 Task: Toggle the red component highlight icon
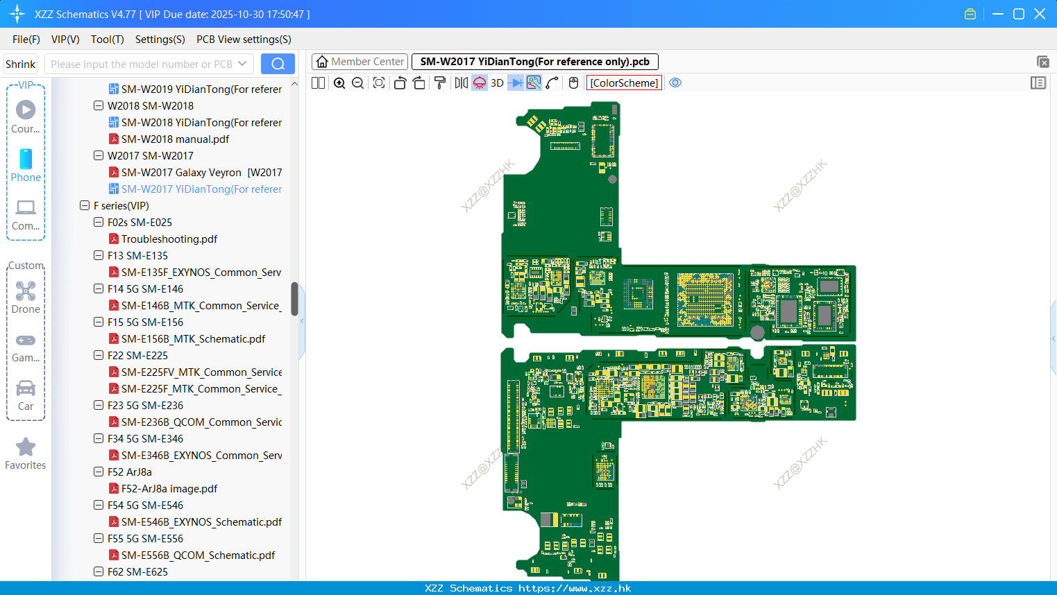click(480, 83)
